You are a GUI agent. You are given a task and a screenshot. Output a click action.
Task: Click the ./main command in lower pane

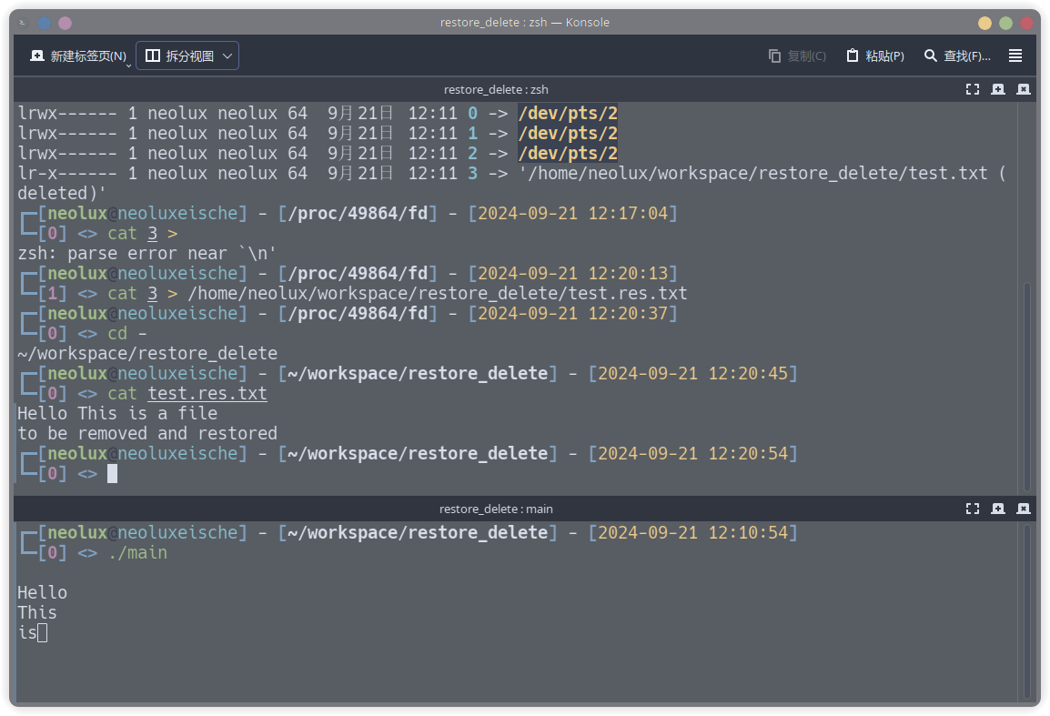pos(137,552)
